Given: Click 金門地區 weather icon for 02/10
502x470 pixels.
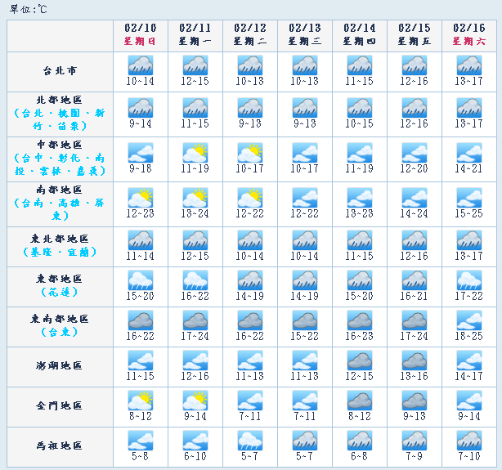Looking at the screenshot, I should [x=141, y=401].
